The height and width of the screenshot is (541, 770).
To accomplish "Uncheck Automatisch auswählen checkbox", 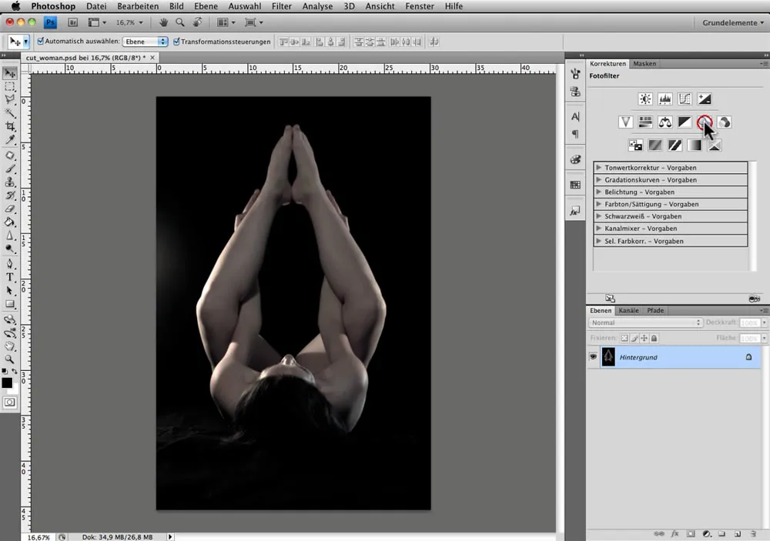I will (x=40, y=42).
